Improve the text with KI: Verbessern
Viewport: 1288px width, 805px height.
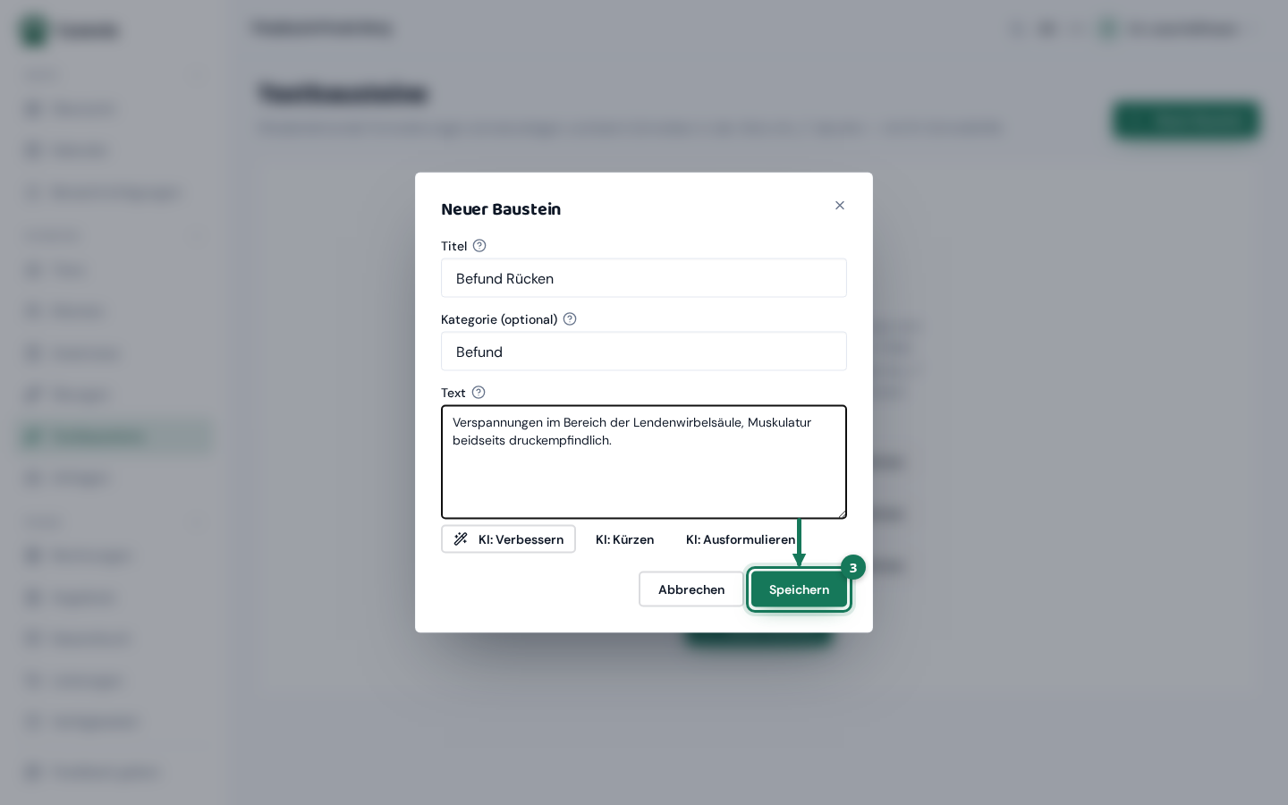coord(508,539)
